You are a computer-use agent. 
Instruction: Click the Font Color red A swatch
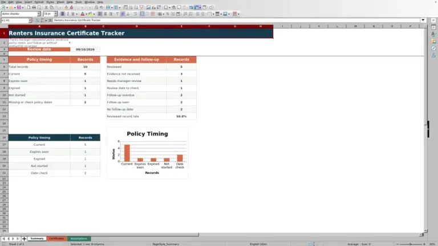coord(82,14)
